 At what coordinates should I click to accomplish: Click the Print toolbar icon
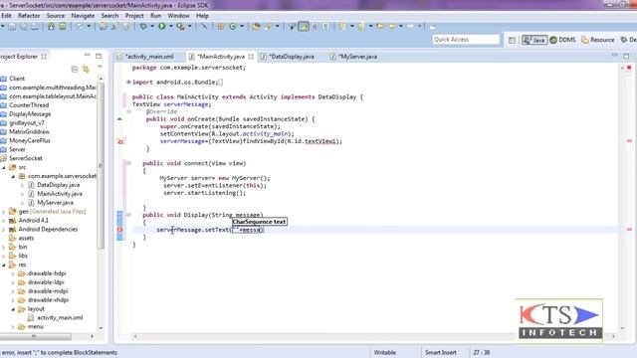click(35, 27)
